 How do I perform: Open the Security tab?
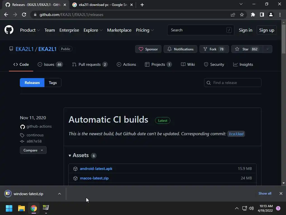(x=214, y=64)
